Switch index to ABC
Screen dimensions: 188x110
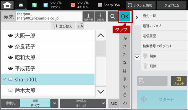point(114,103)
